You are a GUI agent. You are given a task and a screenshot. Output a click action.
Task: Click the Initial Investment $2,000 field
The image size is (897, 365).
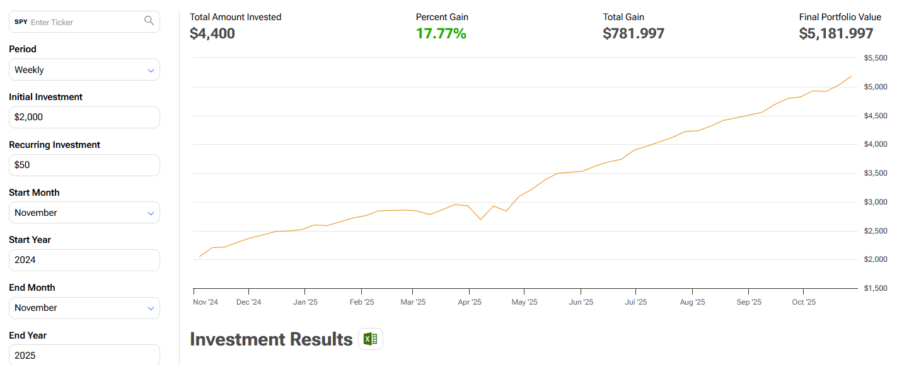[x=84, y=117]
